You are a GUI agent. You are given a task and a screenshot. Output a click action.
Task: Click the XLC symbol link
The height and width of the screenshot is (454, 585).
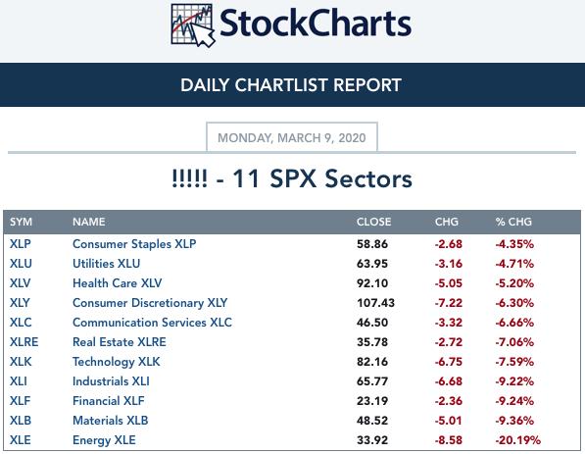(21, 323)
